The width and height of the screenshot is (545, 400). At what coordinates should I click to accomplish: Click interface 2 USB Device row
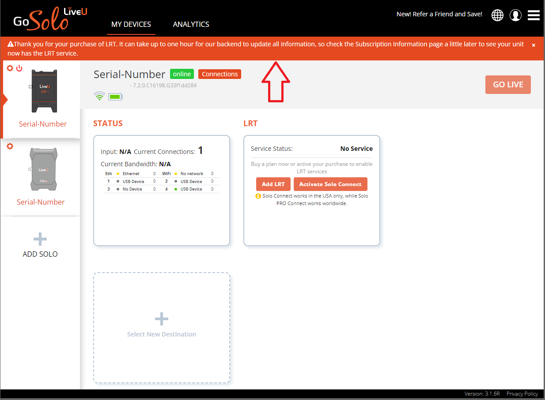(x=189, y=181)
